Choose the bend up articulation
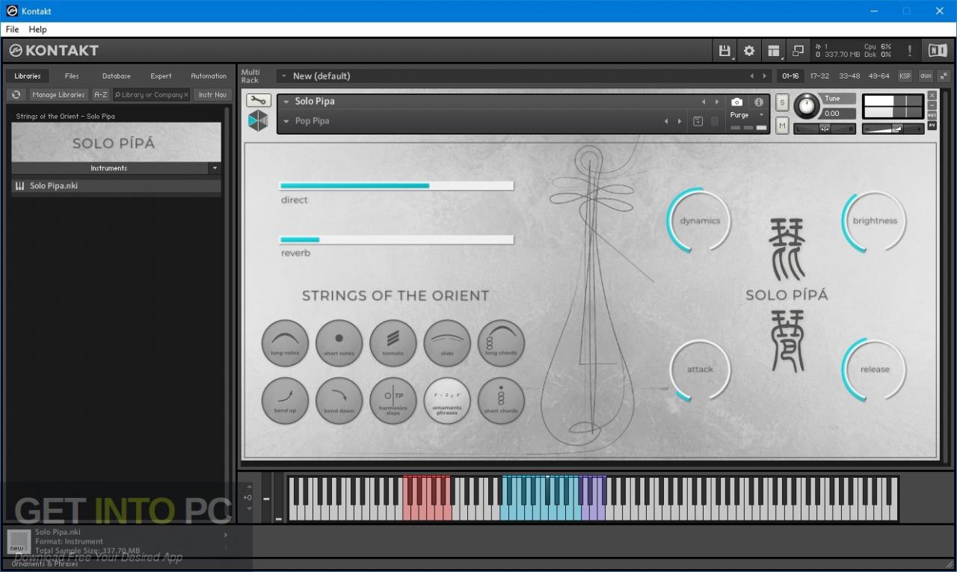Screen dimensions: 957x572 (x=285, y=401)
